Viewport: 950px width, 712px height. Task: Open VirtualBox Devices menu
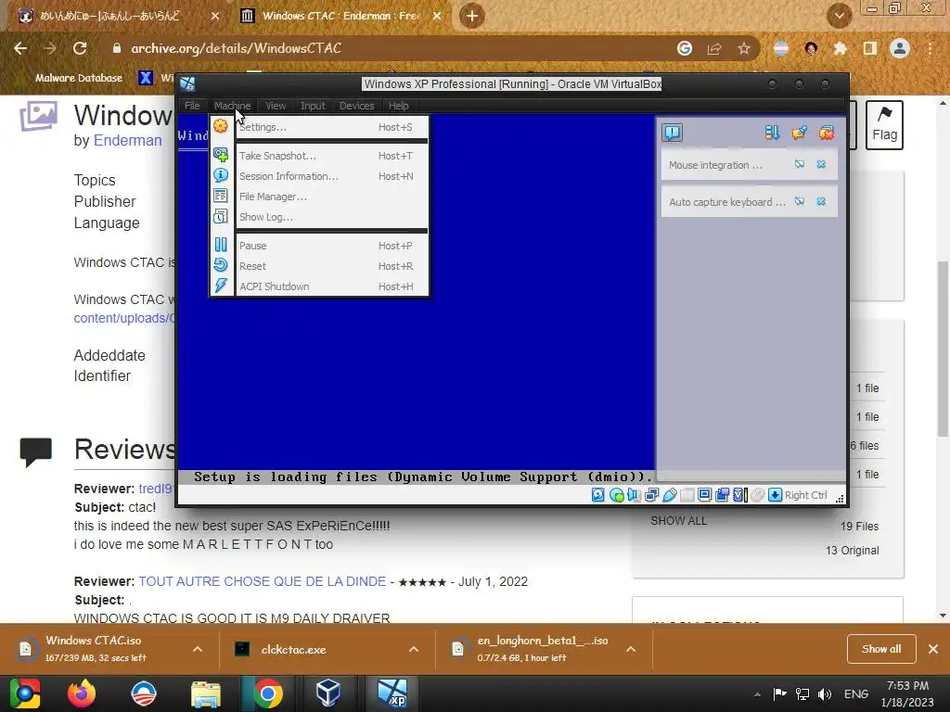pos(356,106)
